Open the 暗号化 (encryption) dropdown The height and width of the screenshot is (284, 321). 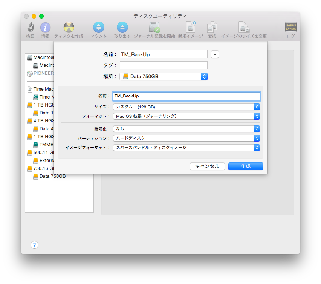pos(186,129)
